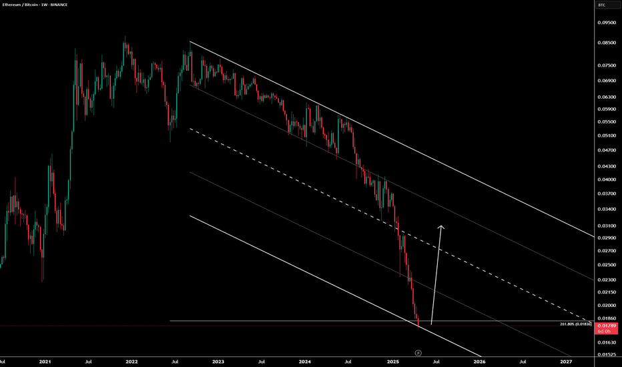Click the Jul label between 2025 and 2026
The width and height of the screenshot is (622, 367).
[436, 362]
